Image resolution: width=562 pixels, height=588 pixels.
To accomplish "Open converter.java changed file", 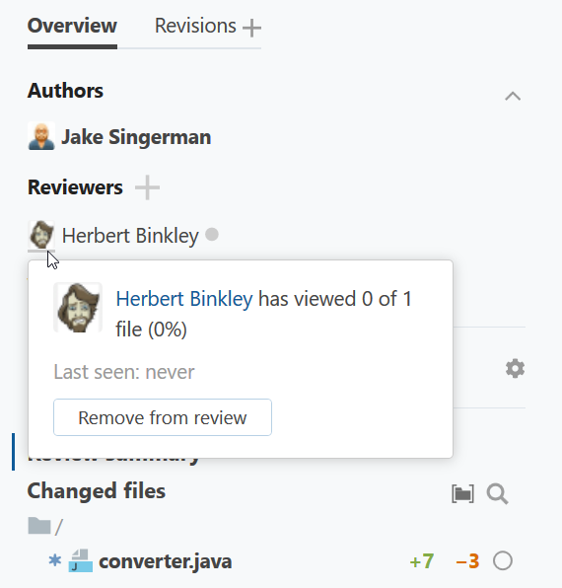I will coord(166,561).
